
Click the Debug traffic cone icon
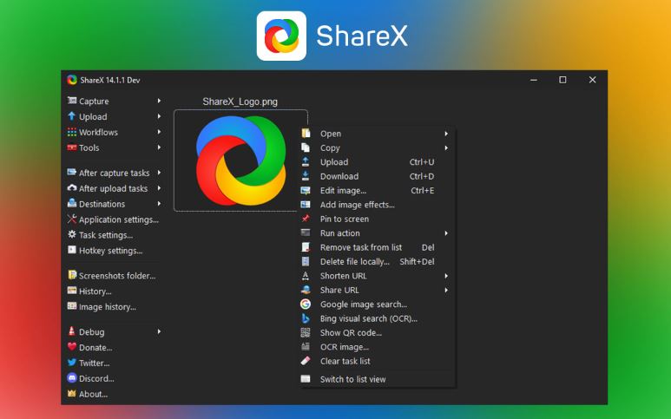point(72,331)
